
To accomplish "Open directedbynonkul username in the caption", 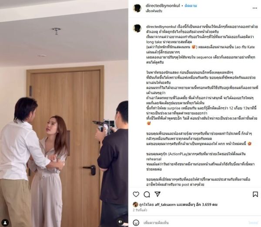I will [161, 27].
